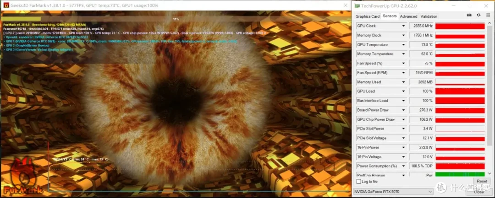Click the GPU-Z refresh icon
The image size is (495, 198).
tap(479, 16)
